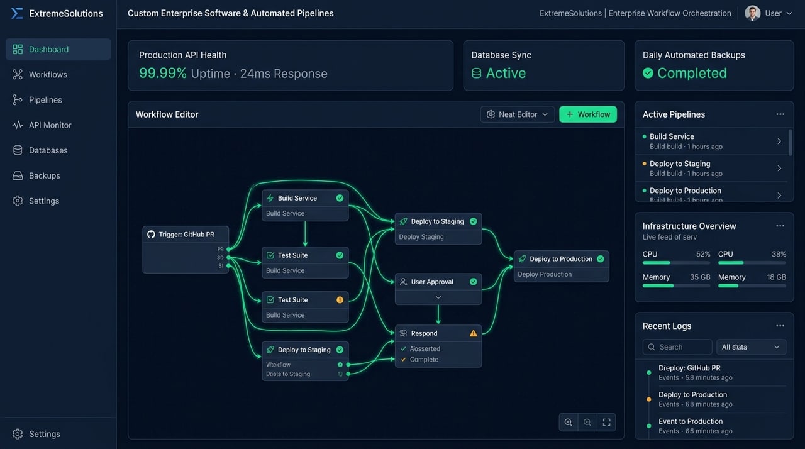Expand the Build Service pipeline row chevron
This screenshot has height=449, width=805.
(x=779, y=141)
